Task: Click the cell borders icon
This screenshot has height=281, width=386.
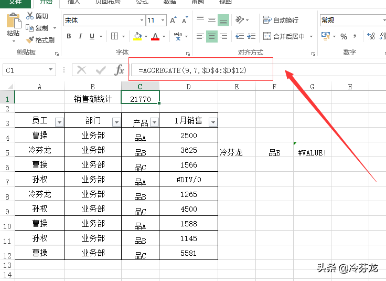Action: coord(114,36)
